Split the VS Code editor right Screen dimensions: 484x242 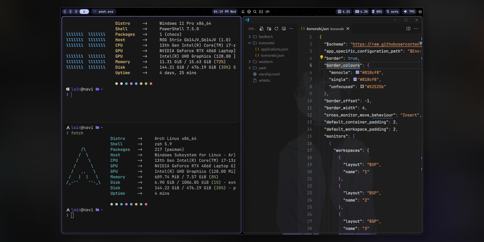click(408, 29)
